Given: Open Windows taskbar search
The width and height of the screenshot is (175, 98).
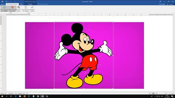Looking at the screenshot, I should point(7,96).
